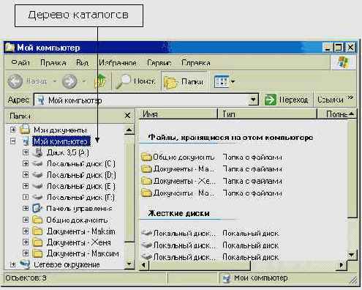Viewport: 362px width, 290px height.
Task: Click horizontal scrollbar right arrow in file list
Action: click(x=342, y=265)
